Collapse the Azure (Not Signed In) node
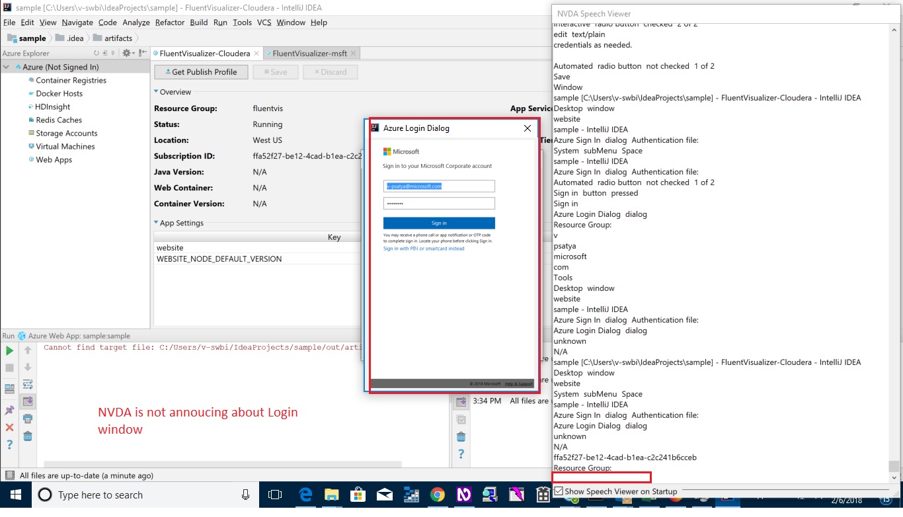The width and height of the screenshot is (903, 517). 7,67
